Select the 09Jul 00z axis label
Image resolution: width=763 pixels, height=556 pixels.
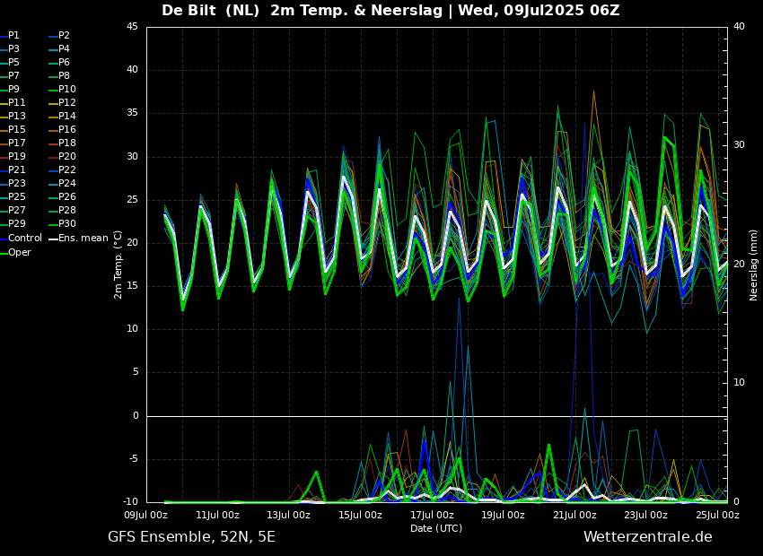click(146, 515)
